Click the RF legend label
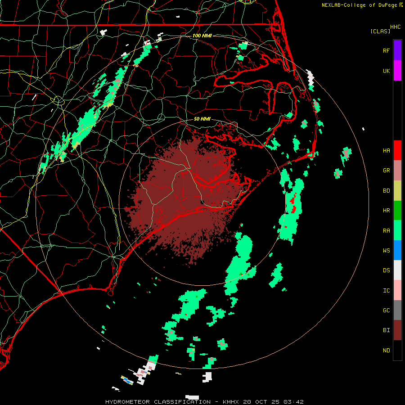Screen dimensions: 405x405 point(386,50)
